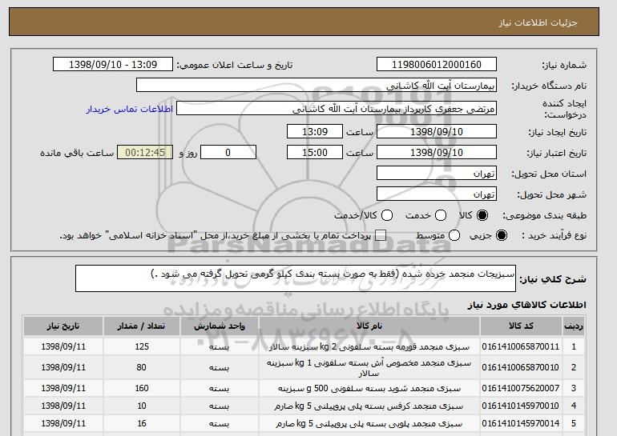Open buyer contact info link اطلاعات تماس خریدار
Viewport: 617px width, 436px height.
click(x=130, y=109)
